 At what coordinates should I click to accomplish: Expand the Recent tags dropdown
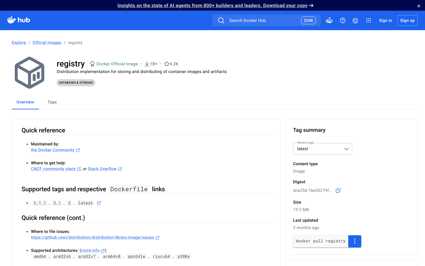(x=323, y=149)
